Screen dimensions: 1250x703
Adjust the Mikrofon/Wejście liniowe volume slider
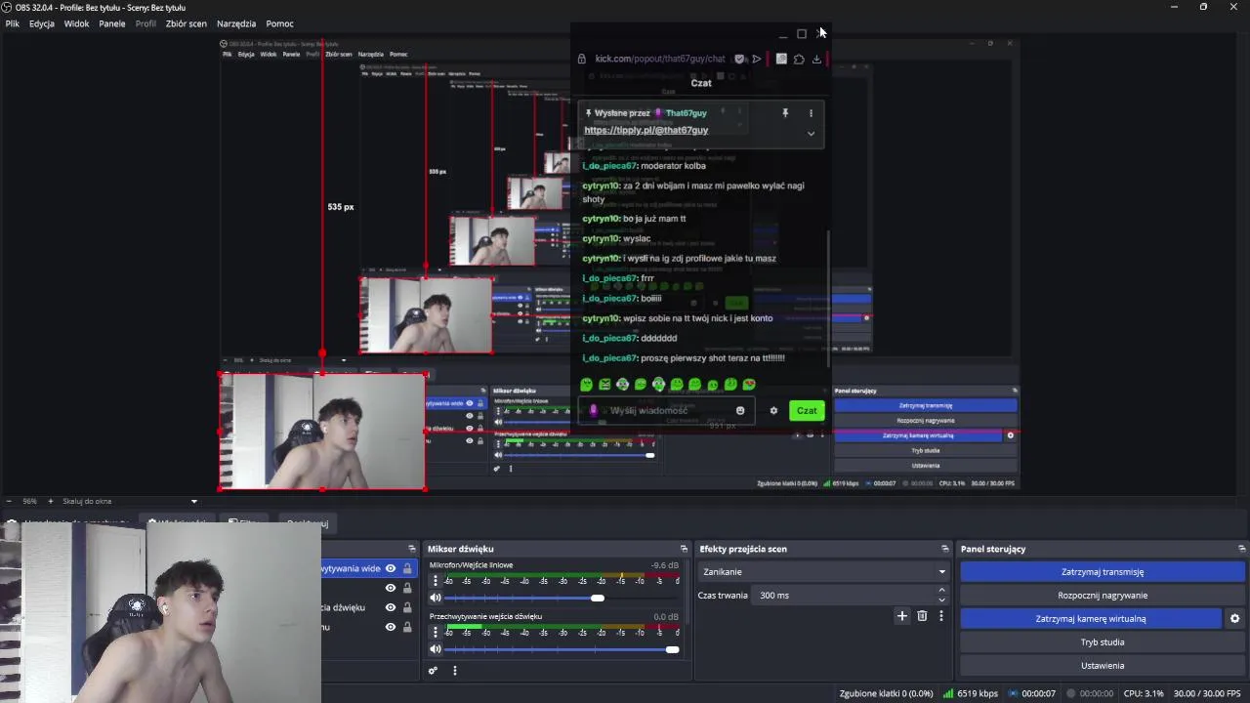562,598
